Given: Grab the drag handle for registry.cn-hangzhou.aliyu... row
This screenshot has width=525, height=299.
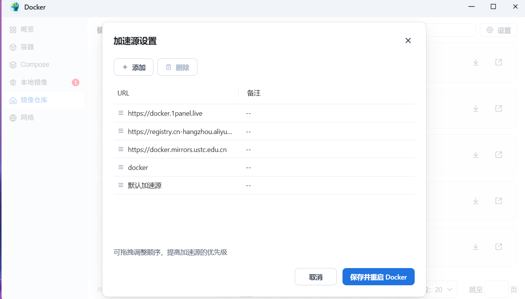Looking at the screenshot, I should click(x=121, y=131).
